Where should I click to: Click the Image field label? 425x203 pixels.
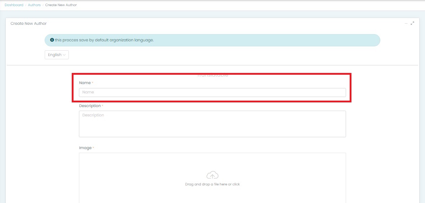pos(85,148)
